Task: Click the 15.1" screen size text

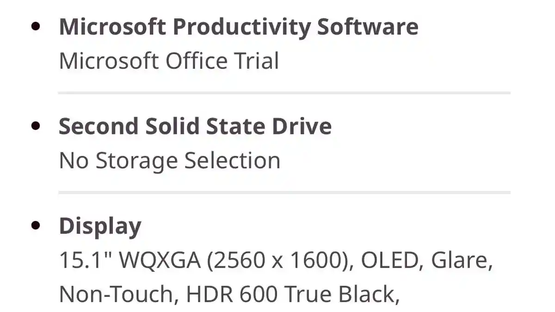Action: click(x=86, y=261)
